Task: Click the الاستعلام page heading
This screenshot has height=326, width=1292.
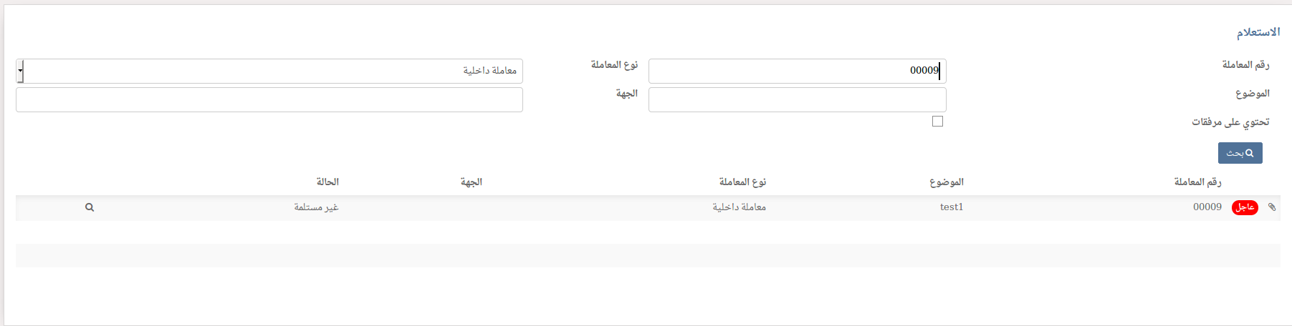Action: [x=1258, y=32]
